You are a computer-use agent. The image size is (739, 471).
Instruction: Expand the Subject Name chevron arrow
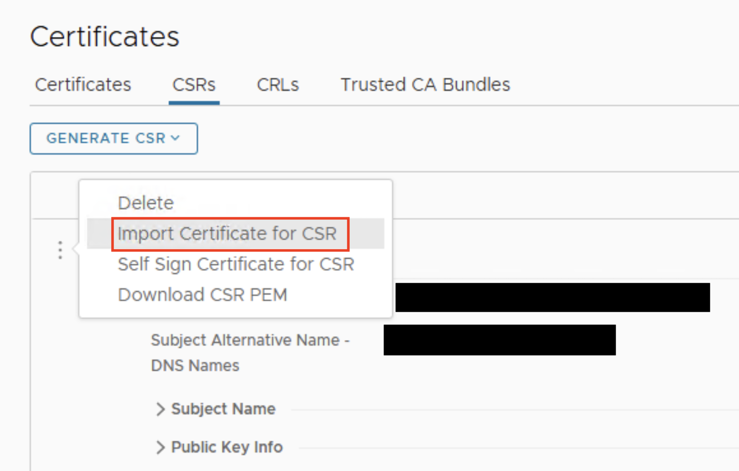(161, 409)
